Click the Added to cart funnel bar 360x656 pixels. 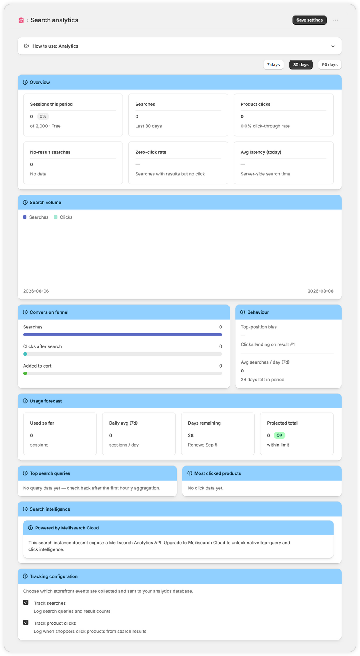pos(122,373)
